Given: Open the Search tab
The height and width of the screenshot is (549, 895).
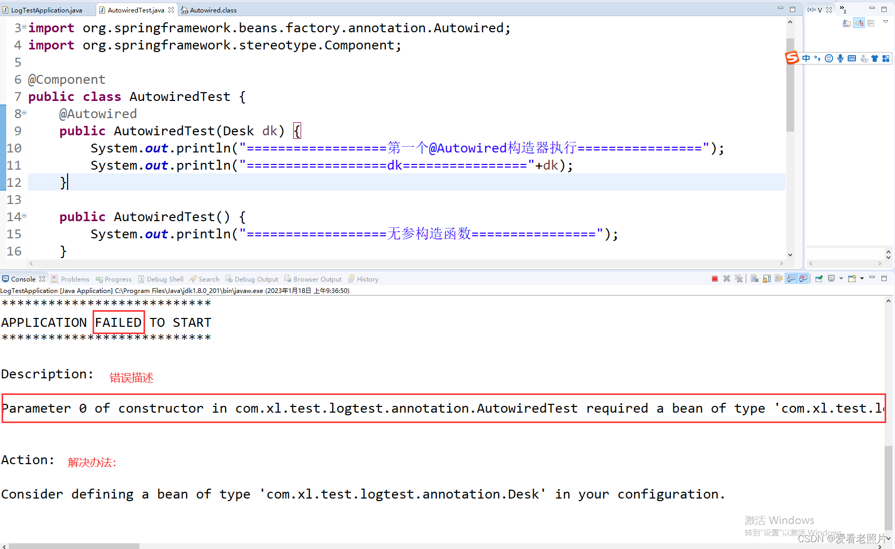Looking at the screenshot, I should (x=204, y=279).
